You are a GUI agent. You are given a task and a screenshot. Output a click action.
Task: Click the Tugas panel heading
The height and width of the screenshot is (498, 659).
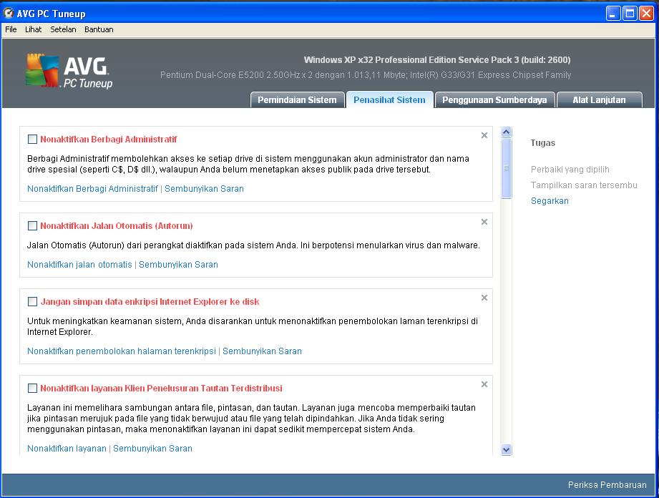pos(543,143)
